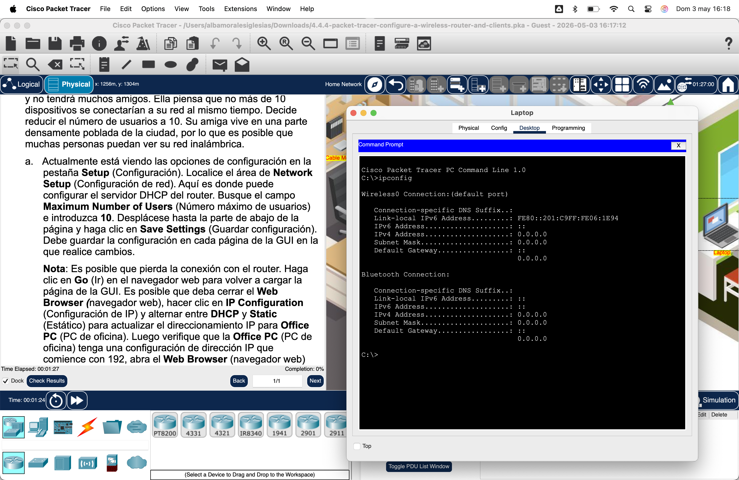Open the File menu

click(x=105, y=9)
